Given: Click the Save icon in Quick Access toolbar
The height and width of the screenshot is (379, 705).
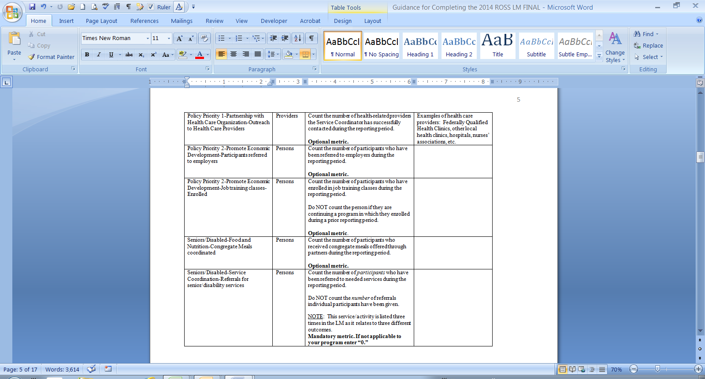Looking at the screenshot, I should pos(32,7).
